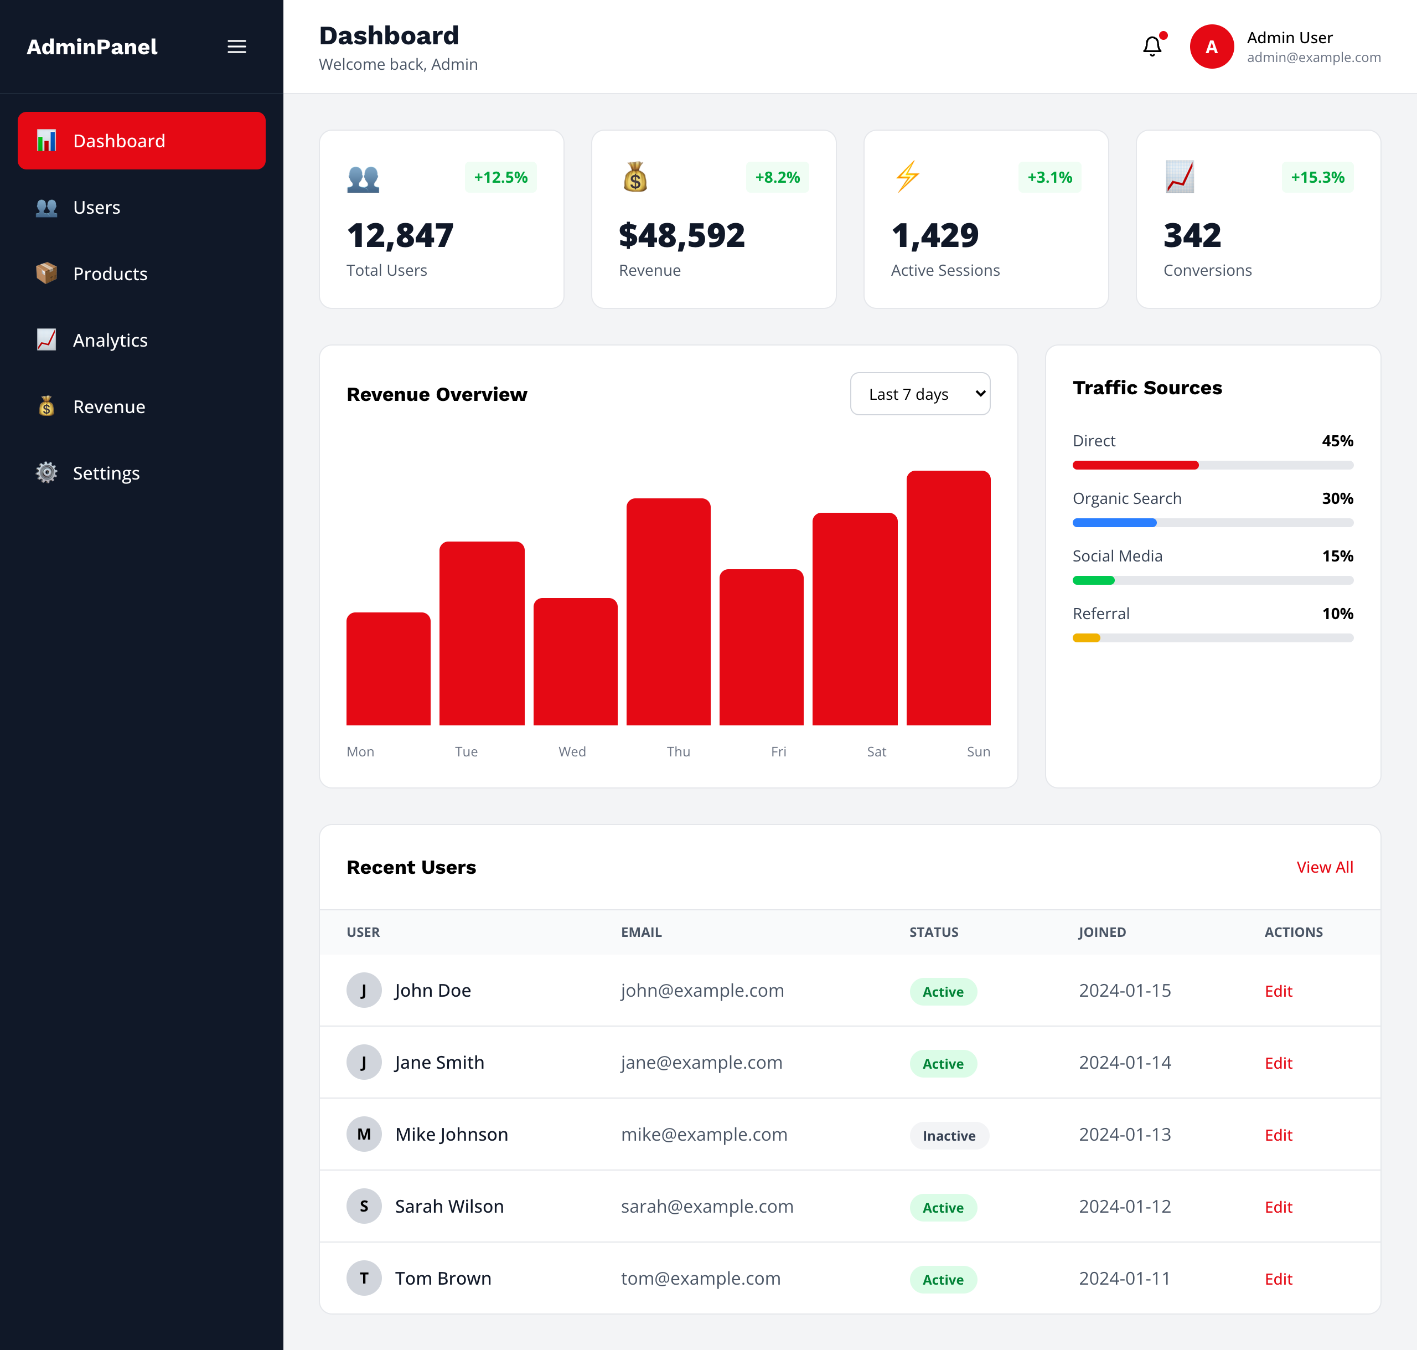Click the Thursday bar in Revenue Overview
This screenshot has width=1417, height=1350.
tap(668, 612)
